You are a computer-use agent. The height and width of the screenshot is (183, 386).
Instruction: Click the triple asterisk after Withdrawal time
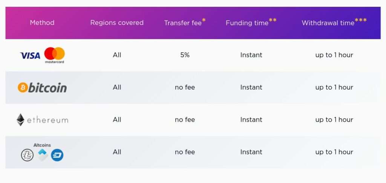point(361,20)
